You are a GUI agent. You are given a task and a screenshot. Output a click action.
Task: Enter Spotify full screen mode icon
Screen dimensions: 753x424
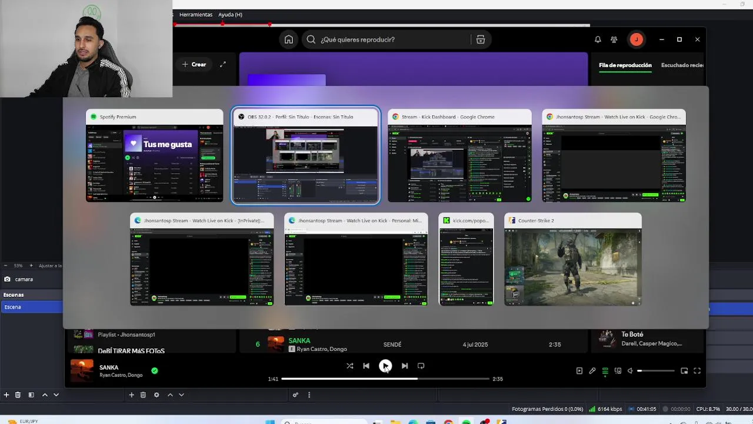pyautogui.click(x=697, y=370)
